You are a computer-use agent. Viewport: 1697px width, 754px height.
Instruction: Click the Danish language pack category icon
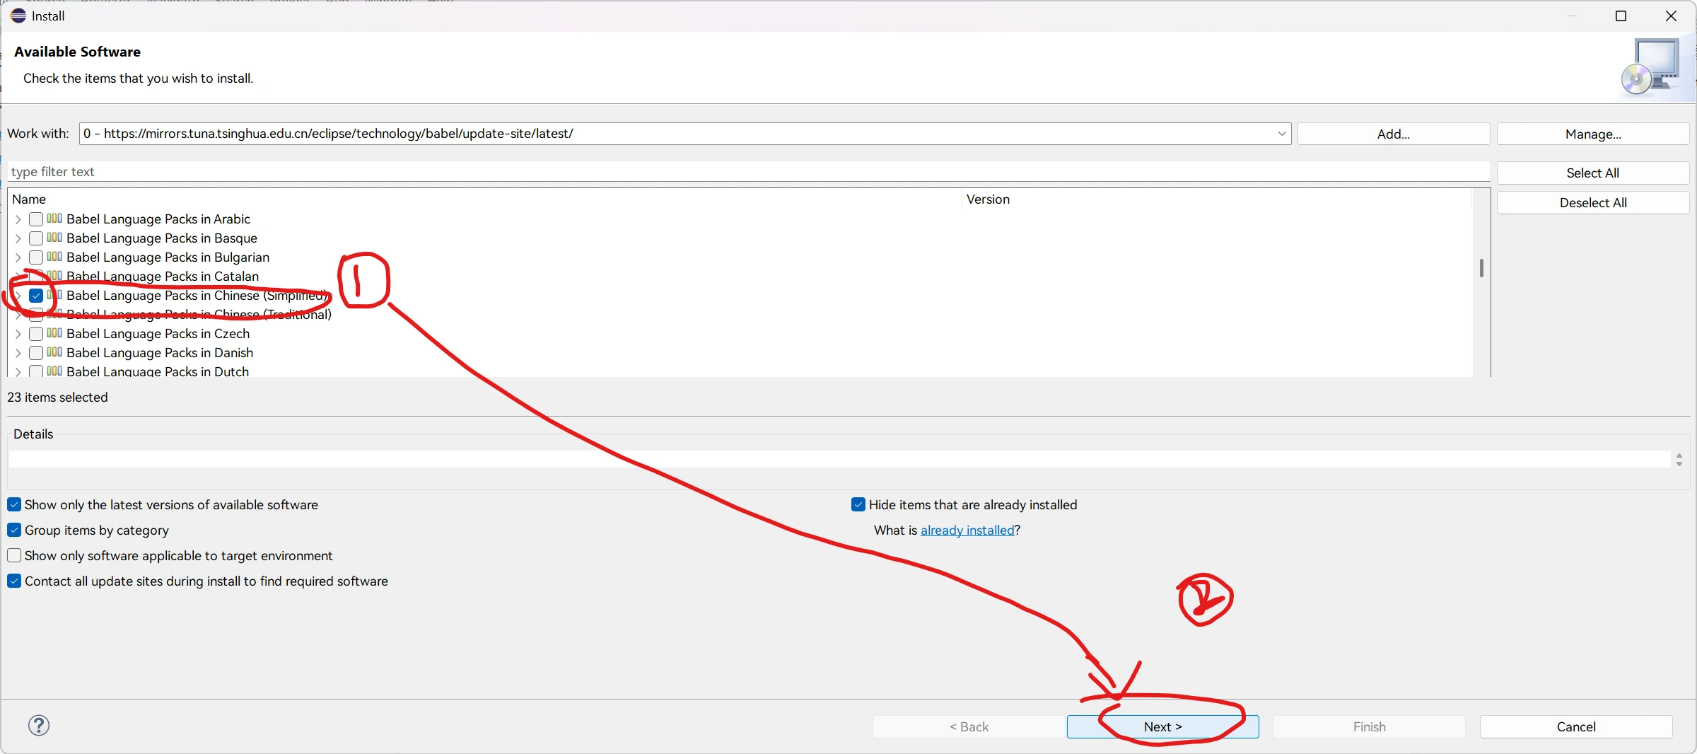coord(54,352)
